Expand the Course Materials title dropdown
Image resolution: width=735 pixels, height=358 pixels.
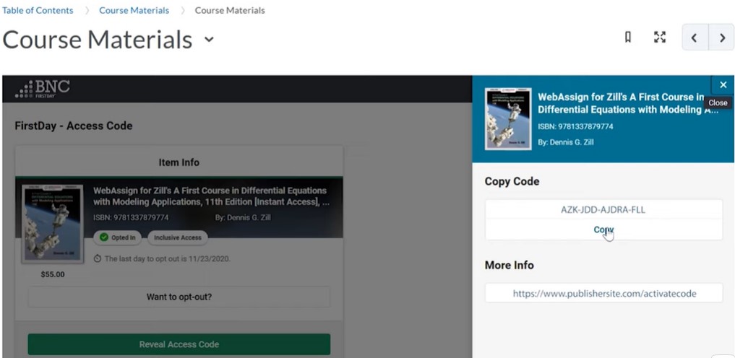coord(210,39)
